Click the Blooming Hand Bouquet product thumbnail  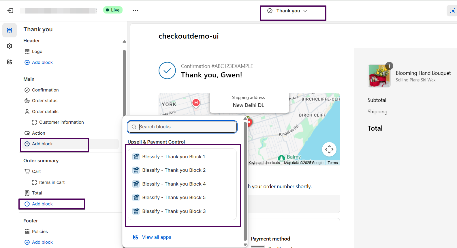(379, 76)
